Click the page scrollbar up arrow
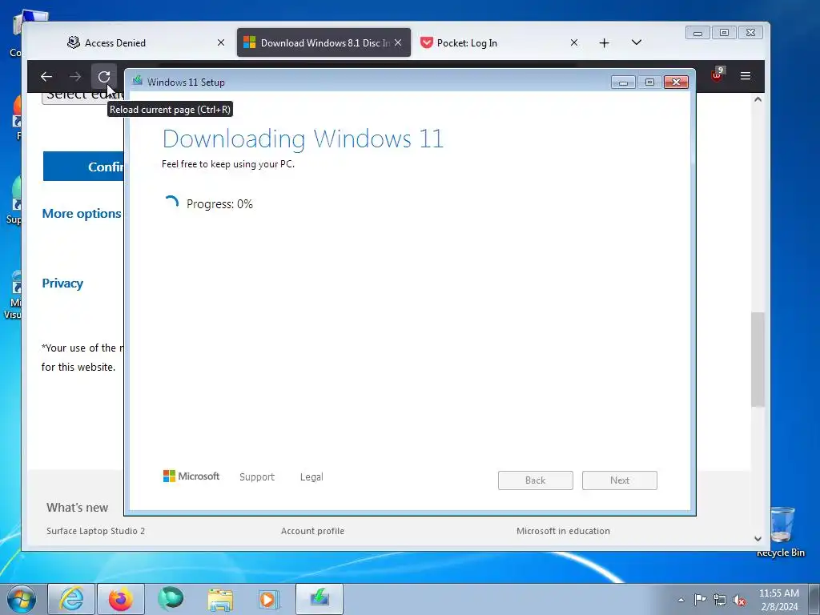Screen dimensions: 820x615 (758, 99)
